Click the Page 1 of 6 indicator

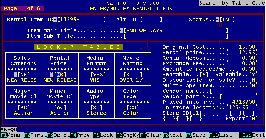click(x=22, y=9)
